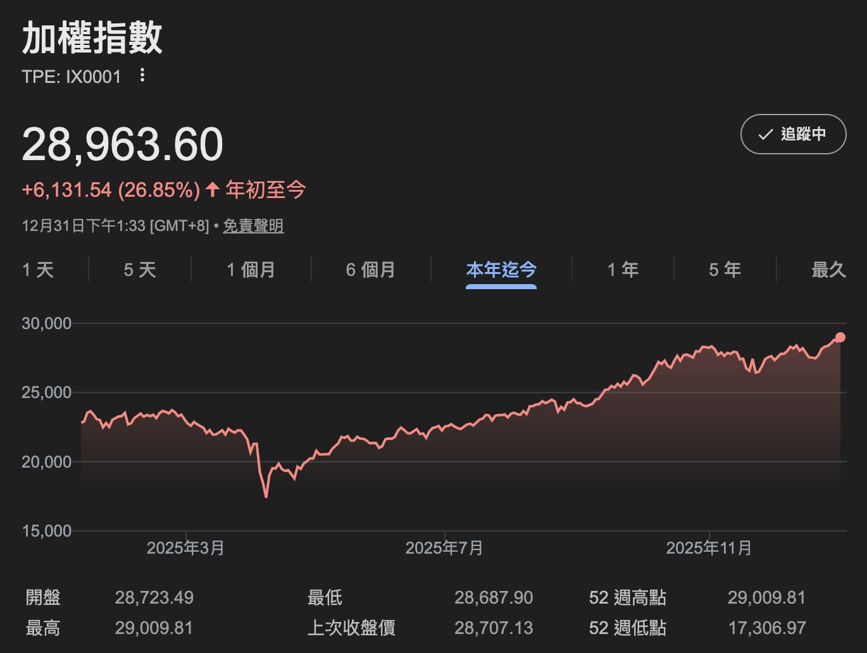Viewport: 867px width, 653px height.
Task: Choose the 1 年 time range
Action: point(623,270)
